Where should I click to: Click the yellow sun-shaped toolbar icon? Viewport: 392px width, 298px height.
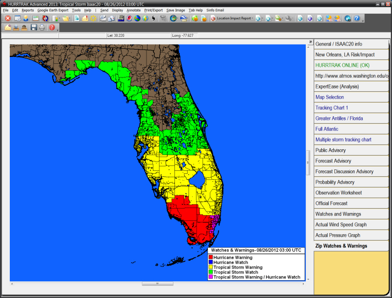[x=93, y=18]
